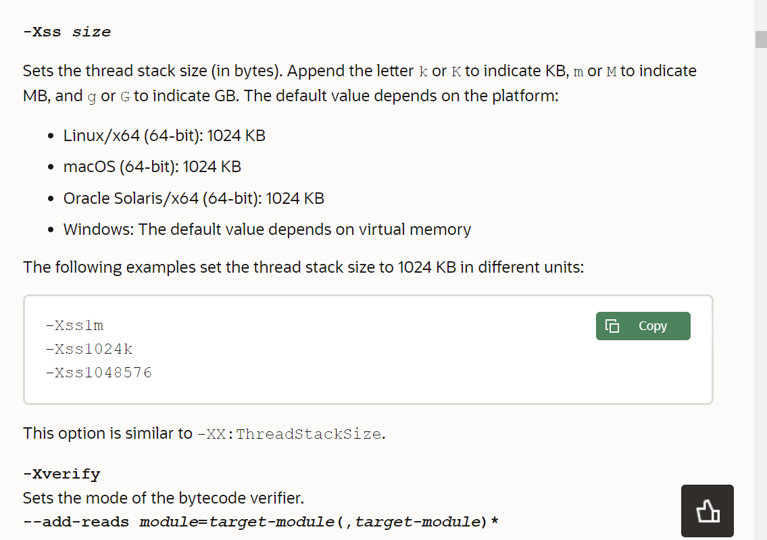
Task: Click the 'following examples' paragraph text
Action: [303, 267]
